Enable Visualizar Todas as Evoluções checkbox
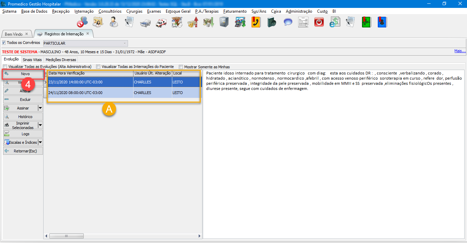467x243 pixels. pos(5,67)
